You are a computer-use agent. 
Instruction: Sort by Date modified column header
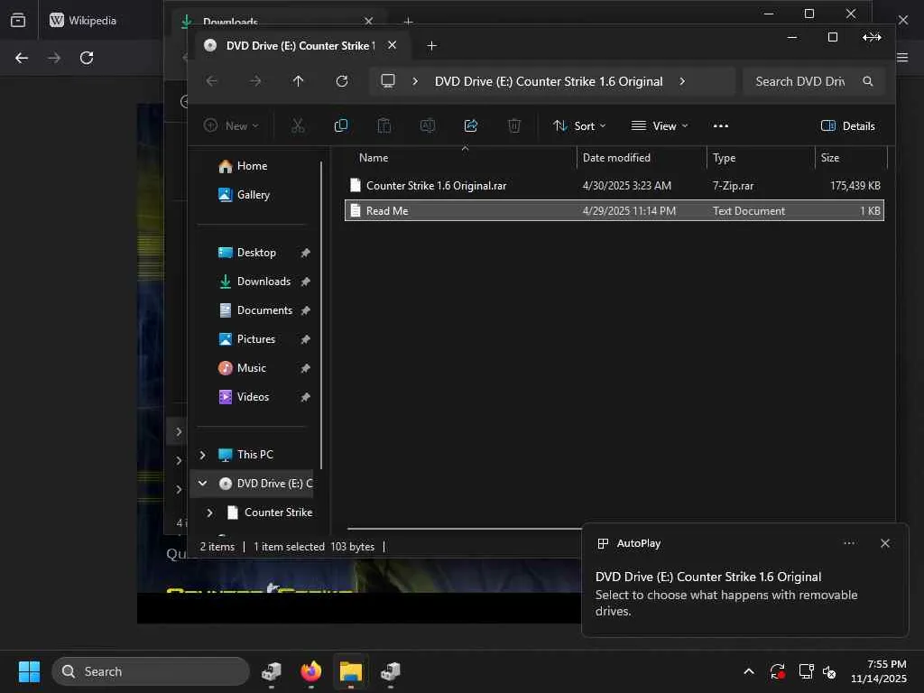(642, 158)
